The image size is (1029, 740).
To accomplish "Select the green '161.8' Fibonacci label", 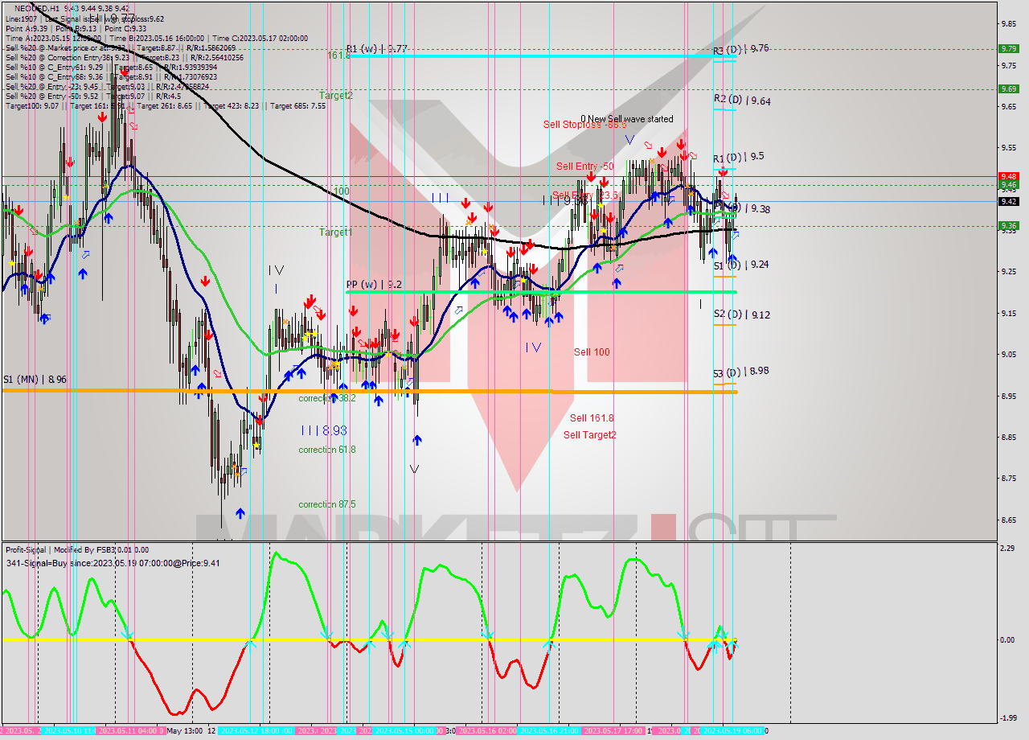I will [338, 55].
